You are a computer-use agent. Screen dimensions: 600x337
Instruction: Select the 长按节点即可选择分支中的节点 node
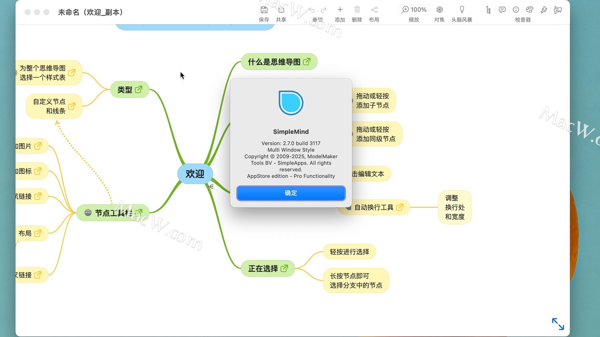click(x=356, y=281)
